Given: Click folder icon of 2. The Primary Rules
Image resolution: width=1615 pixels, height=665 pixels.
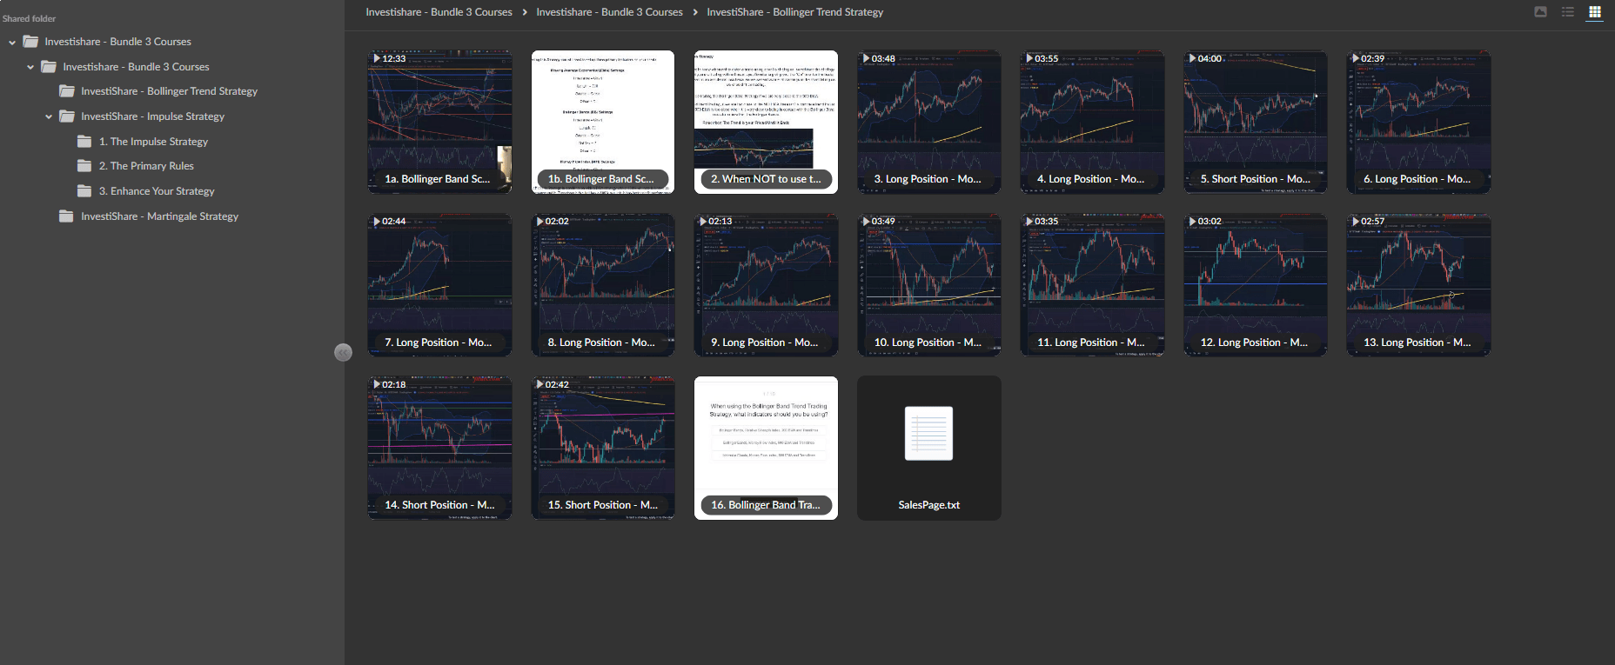Looking at the screenshot, I should click(x=84, y=166).
